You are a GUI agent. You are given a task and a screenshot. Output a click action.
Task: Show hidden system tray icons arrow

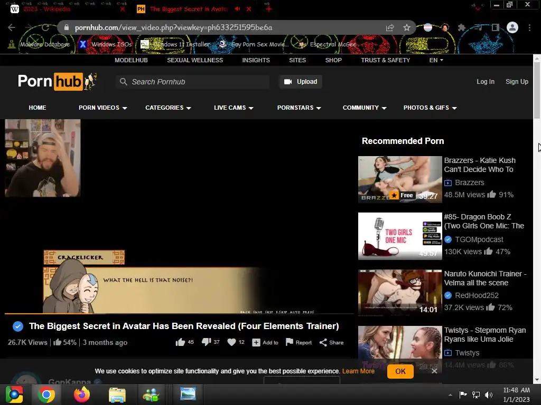[x=450, y=395]
